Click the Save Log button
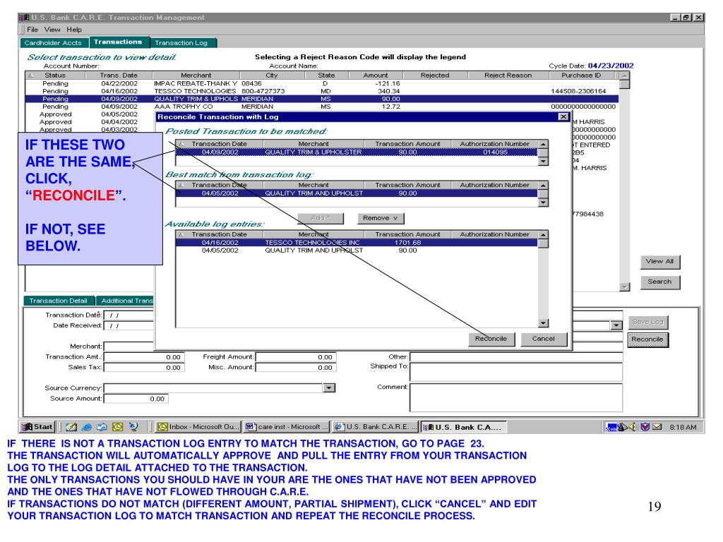 648,322
